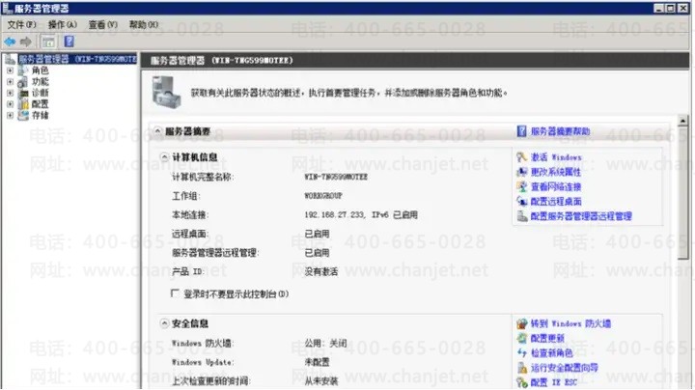Image resolution: width=695 pixels, height=390 pixels.
Task: Open the 服务器摘要帮助 link
Action: coord(560,131)
